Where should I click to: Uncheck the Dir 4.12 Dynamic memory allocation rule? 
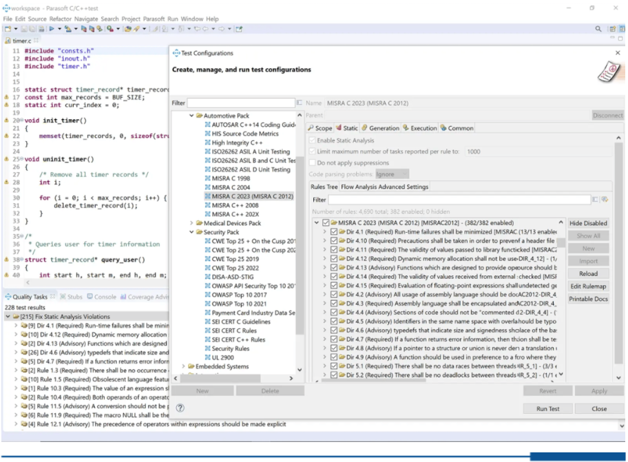coord(333,259)
